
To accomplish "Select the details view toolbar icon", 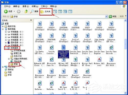I will tap(70, 12).
